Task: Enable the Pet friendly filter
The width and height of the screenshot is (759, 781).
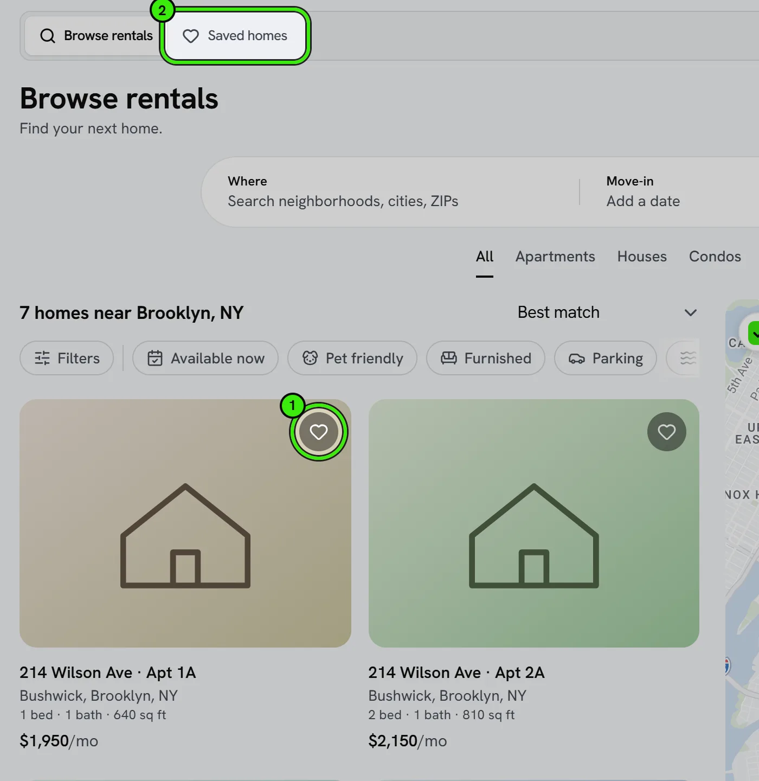Action: click(x=352, y=358)
